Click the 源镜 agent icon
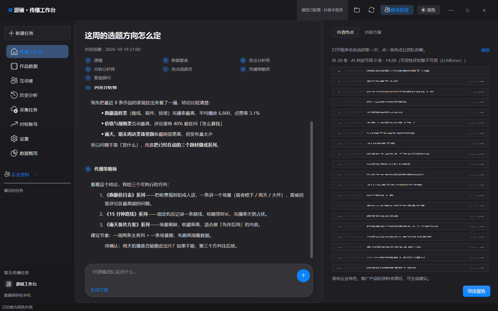 tap(88, 60)
